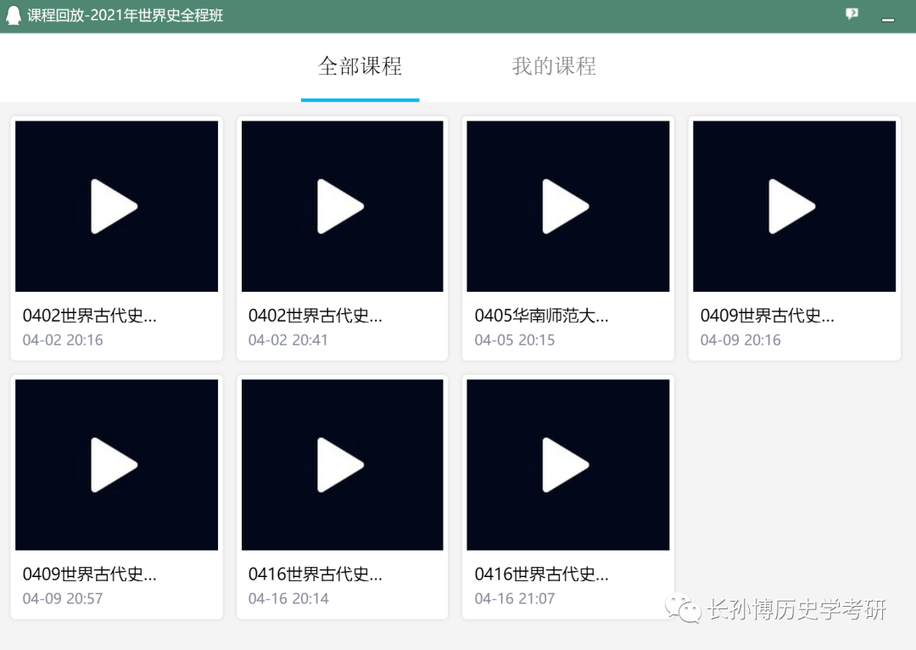Click the timestamp 04-09 20:57
The height and width of the screenshot is (650, 916).
[63, 598]
